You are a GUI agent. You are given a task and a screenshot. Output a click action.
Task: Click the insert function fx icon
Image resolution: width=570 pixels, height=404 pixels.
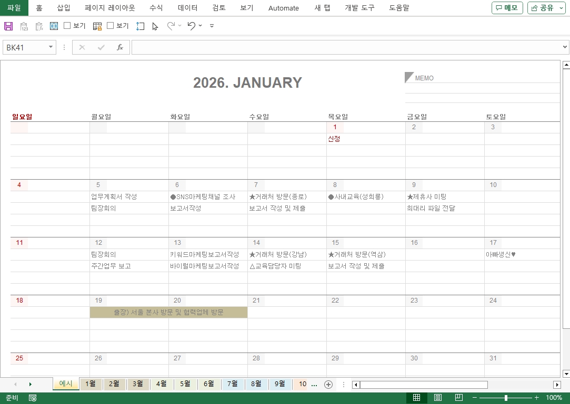point(120,47)
